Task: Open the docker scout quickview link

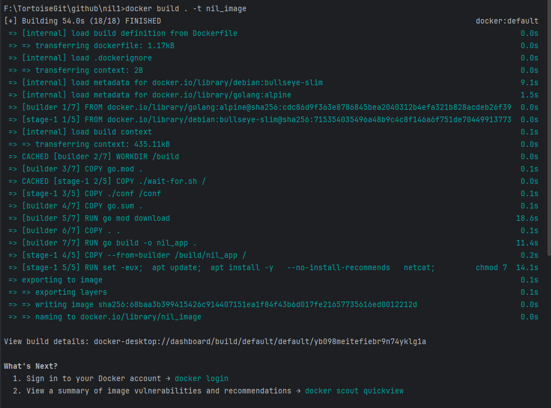Action: 354,391
